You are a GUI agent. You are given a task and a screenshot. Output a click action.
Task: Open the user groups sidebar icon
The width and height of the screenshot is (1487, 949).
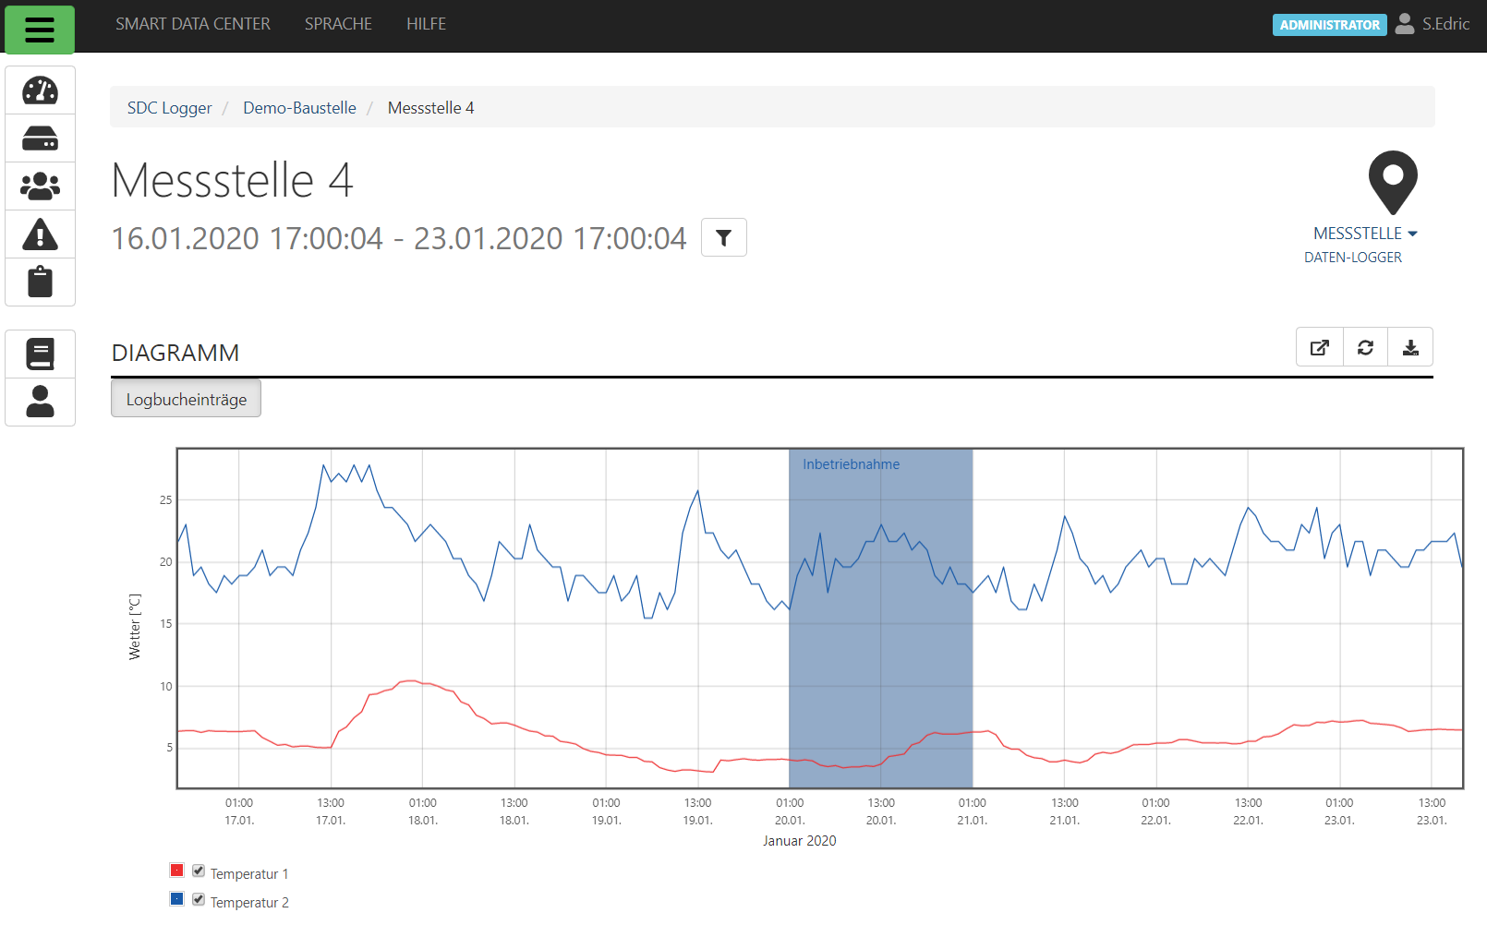tap(40, 186)
